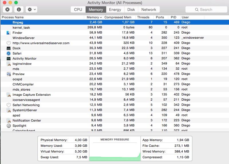Click the _windowserver user cell
The width and height of the screenshot is (229, 164).
tap(193, 38)
